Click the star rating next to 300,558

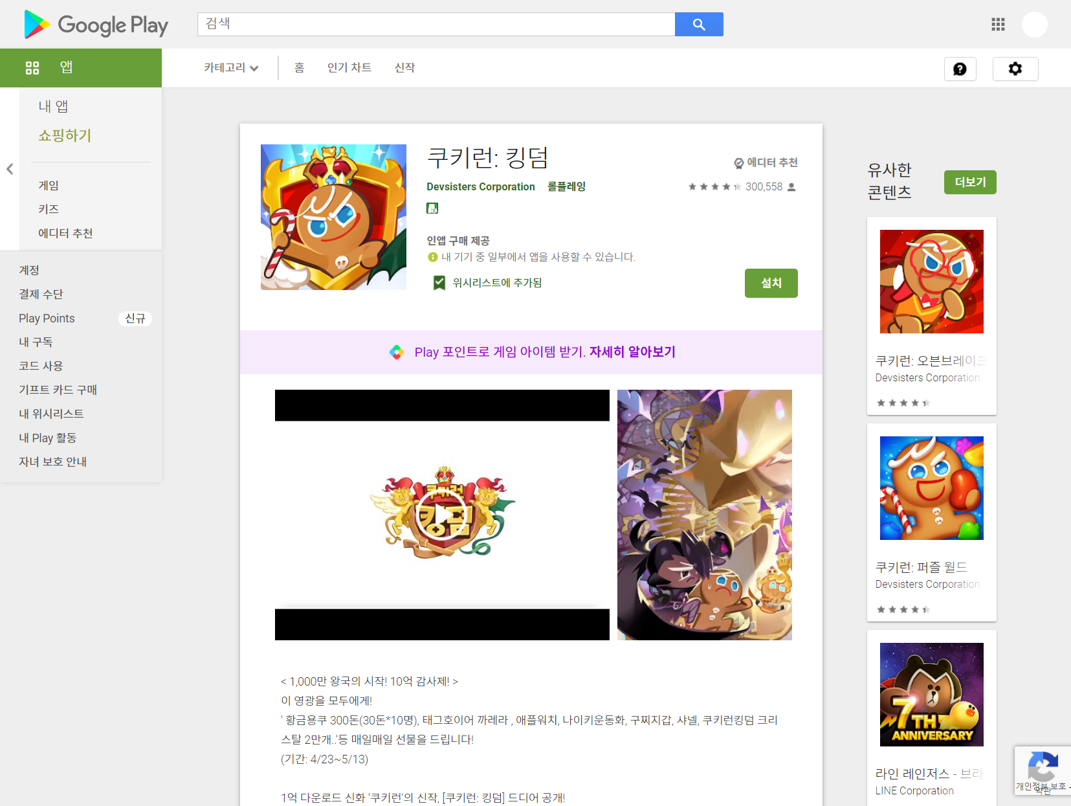pos(714,187)
